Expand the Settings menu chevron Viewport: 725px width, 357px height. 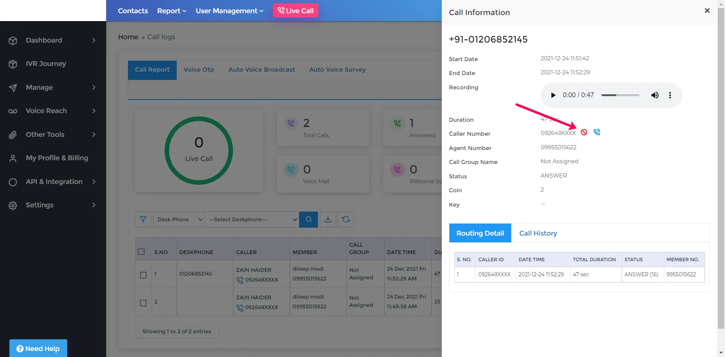pos(94,205)
